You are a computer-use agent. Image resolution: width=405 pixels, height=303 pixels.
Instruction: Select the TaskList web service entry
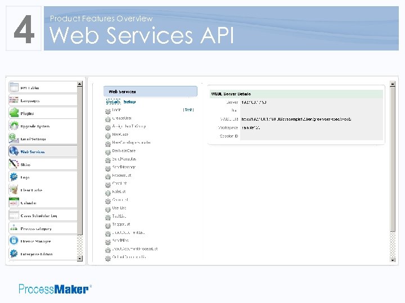point(119,216)
